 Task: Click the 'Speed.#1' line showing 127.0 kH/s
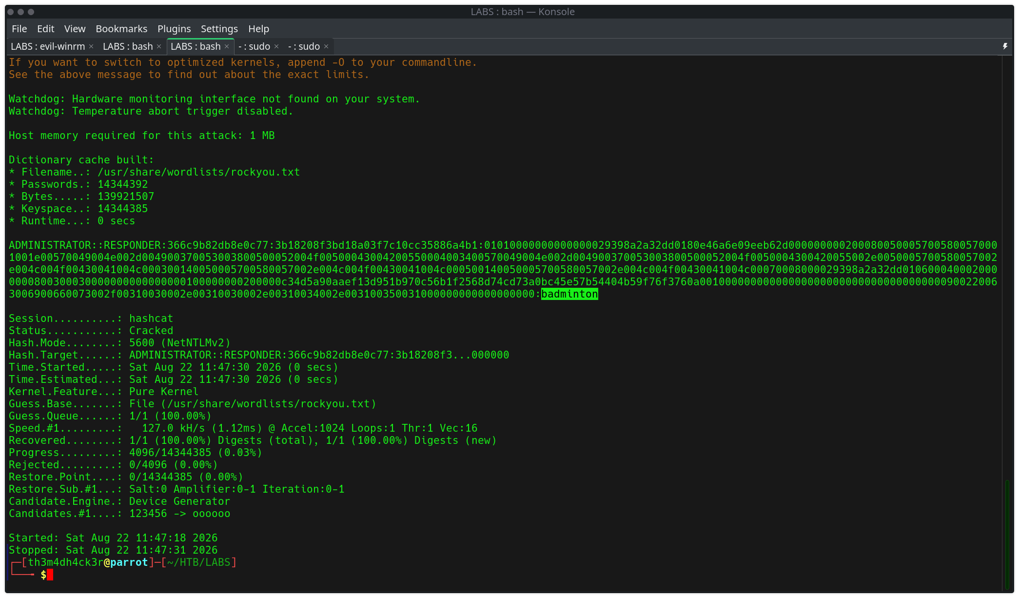[243, 428]
